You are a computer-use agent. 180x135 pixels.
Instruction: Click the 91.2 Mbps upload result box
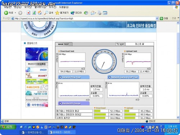(131, 72)
